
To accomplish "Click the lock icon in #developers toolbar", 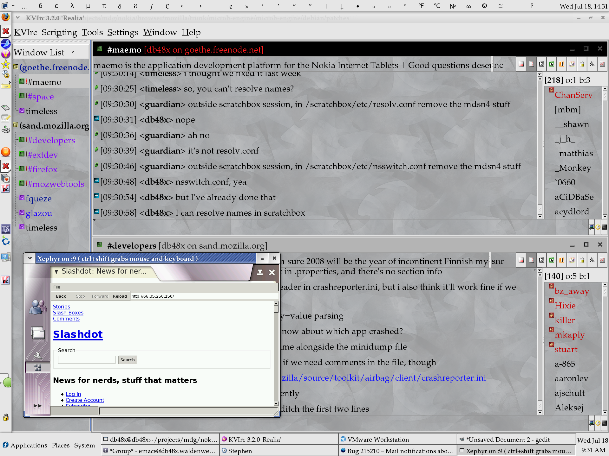I will click(x=582, y=260).
